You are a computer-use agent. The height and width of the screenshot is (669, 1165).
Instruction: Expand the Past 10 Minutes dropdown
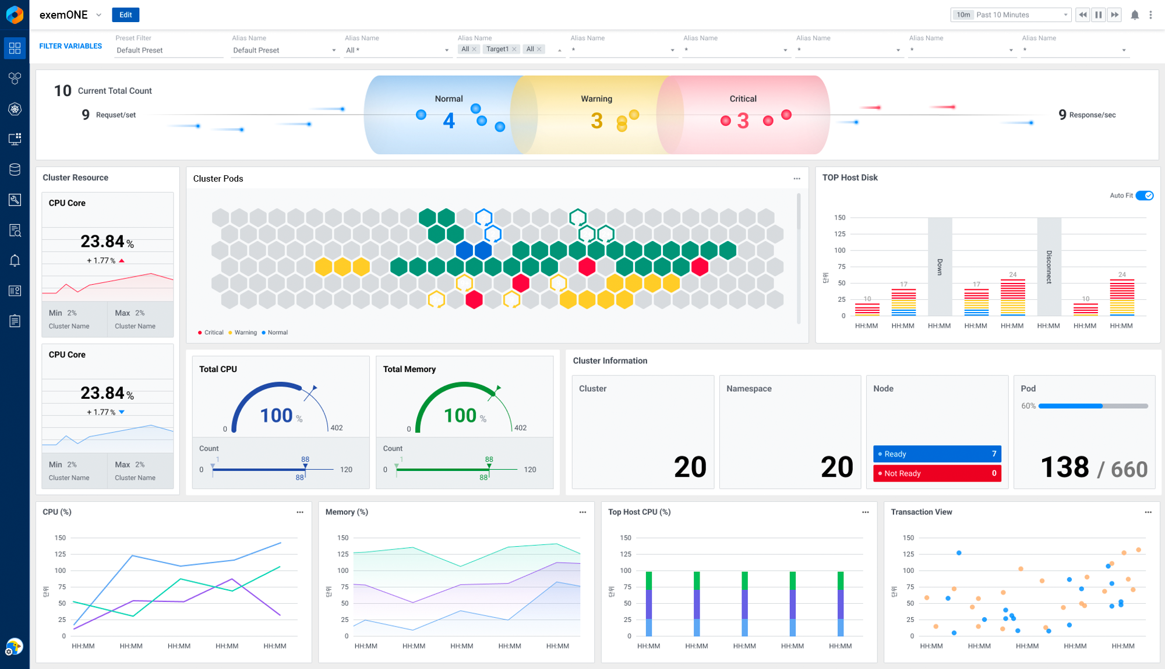(x=1011, y=15)
